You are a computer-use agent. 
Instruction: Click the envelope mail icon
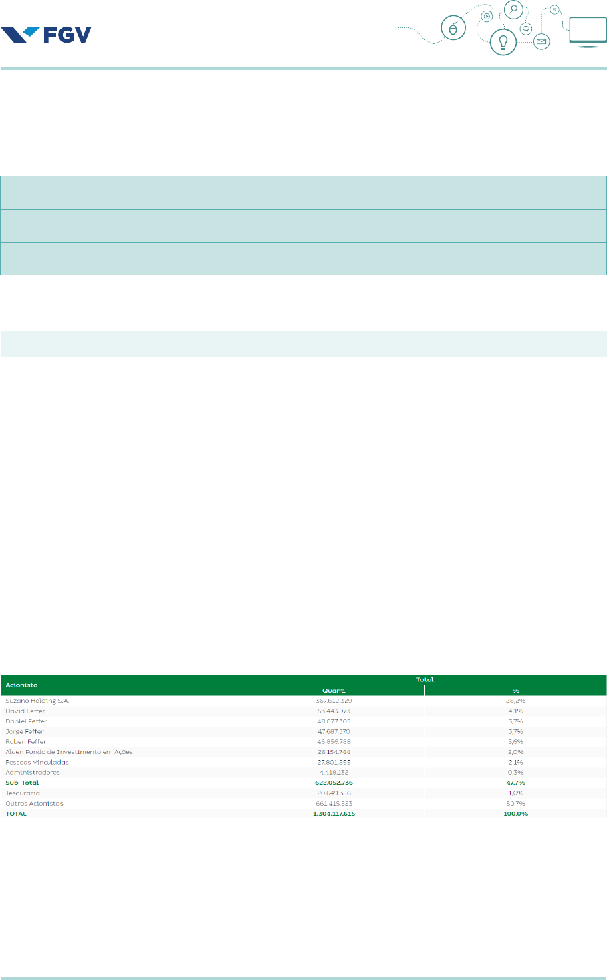[x=541, y=43]
